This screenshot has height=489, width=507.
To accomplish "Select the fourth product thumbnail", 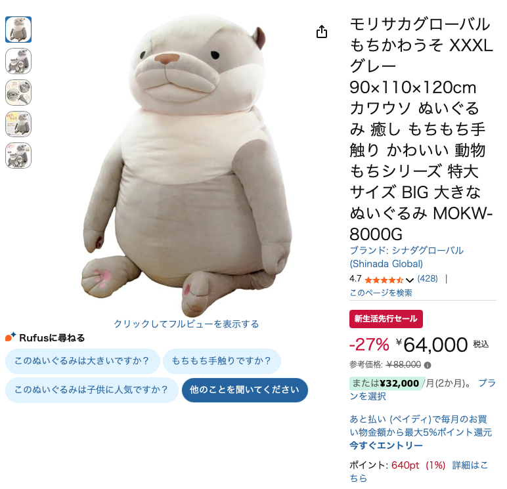I will (18, 124).
